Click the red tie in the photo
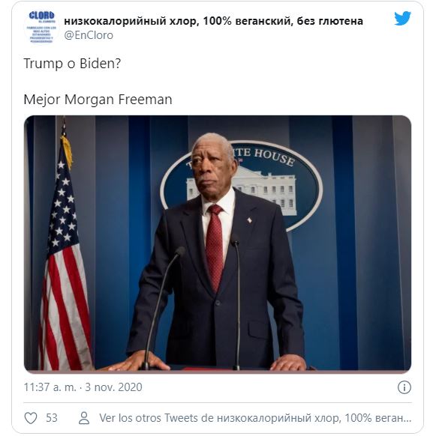436x436 pixels. [x=215, y=248]
